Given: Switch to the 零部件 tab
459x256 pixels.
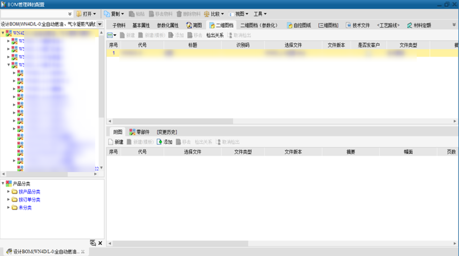Looking at the screenshot, I should point(140,132).
